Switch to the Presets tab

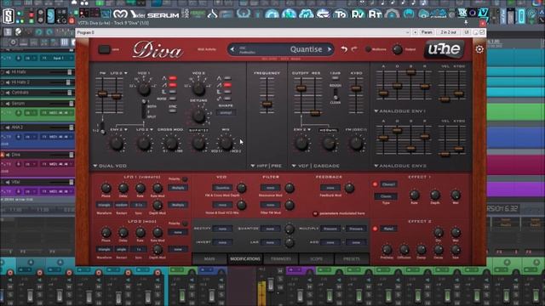pyautogui.click(x=352, y=258)
